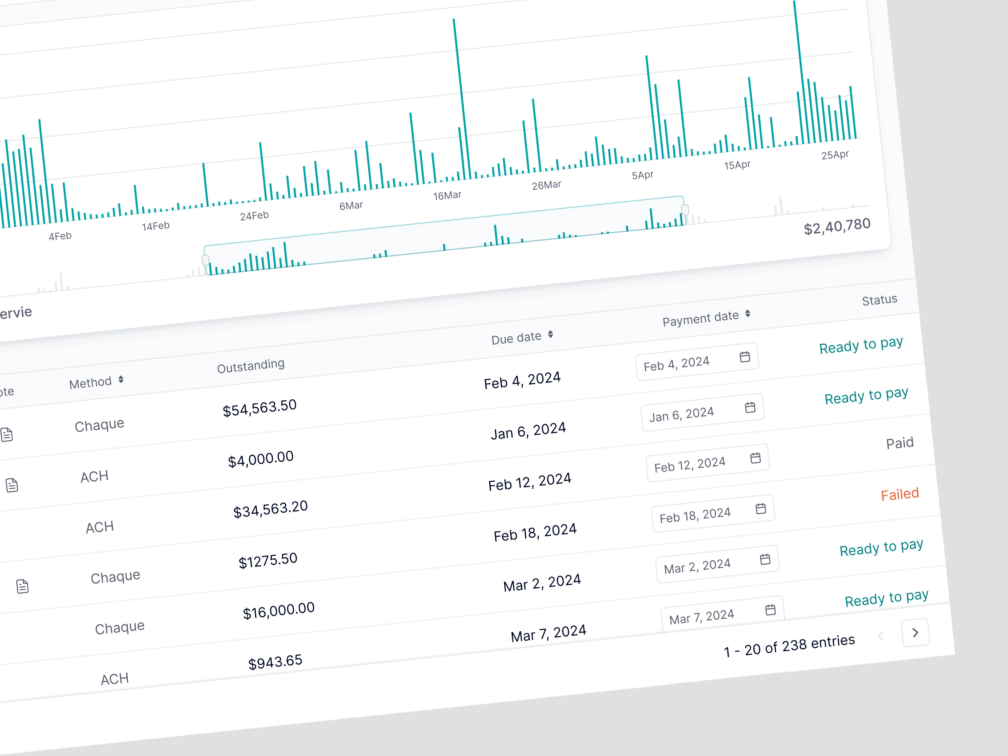Open note document icon in $4,000.00 row
The width and height of the screenshot is (1008, 756).
(x=12, y=485)
